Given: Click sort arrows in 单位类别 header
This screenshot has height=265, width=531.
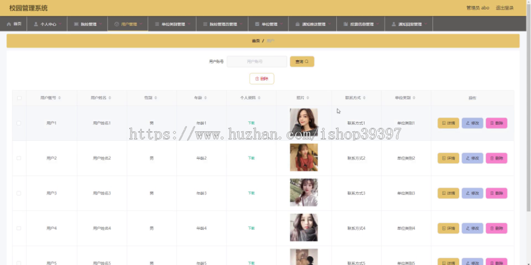Looking at the screenshot, I should point(414,98).
